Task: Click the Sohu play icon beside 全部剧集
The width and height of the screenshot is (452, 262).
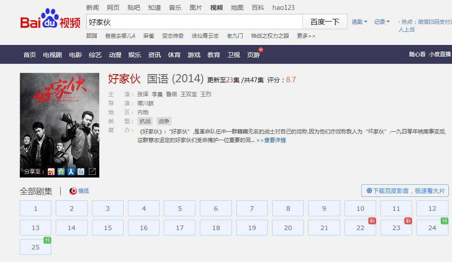Action: (73, 191)
